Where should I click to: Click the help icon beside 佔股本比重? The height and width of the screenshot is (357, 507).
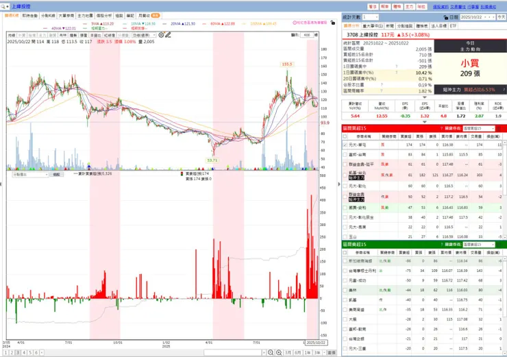point(382,85)
